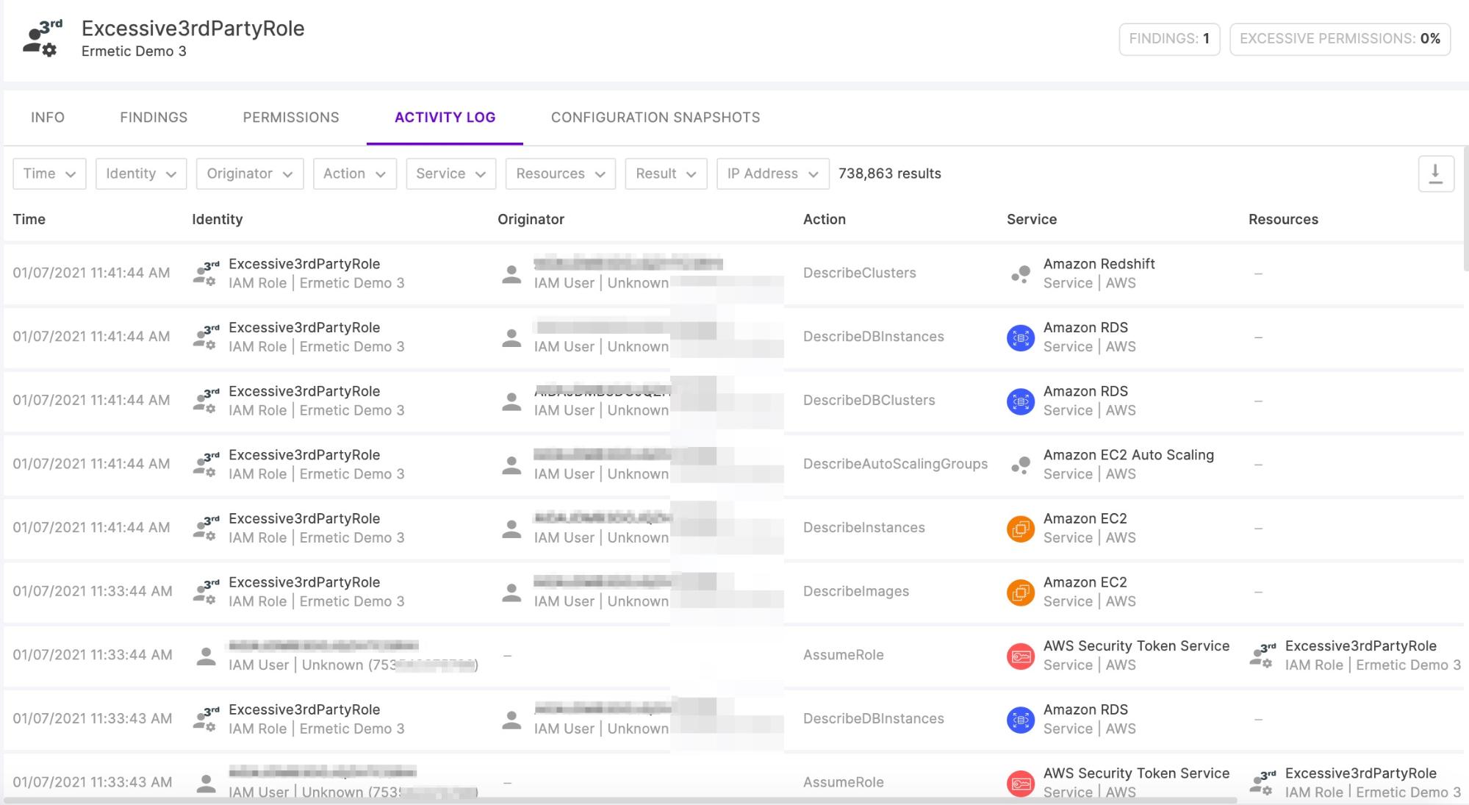Open the Identity filter dropdown

click(141, 173)
